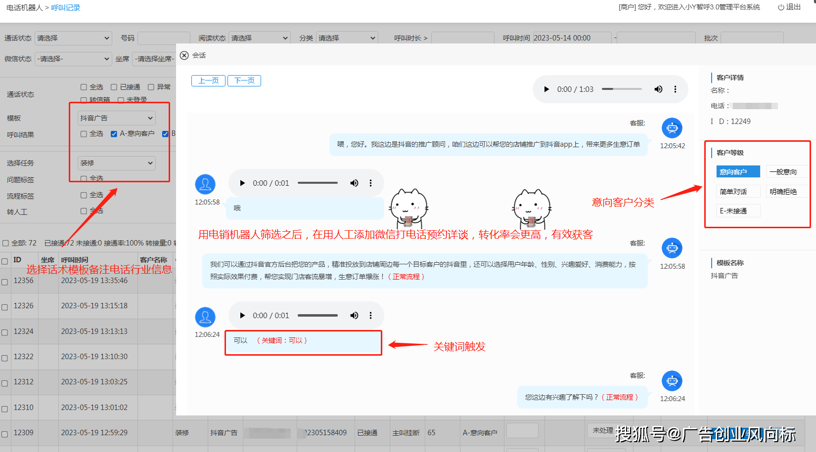Click customer avatar above 12:06:24 timestamp
The image size is (816, 452).
pos(205,317)
